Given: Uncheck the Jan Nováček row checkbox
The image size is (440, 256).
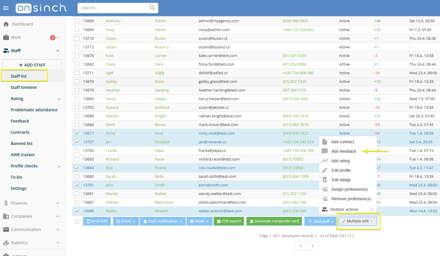Looking at the screenshot, I should coord(77,142).
